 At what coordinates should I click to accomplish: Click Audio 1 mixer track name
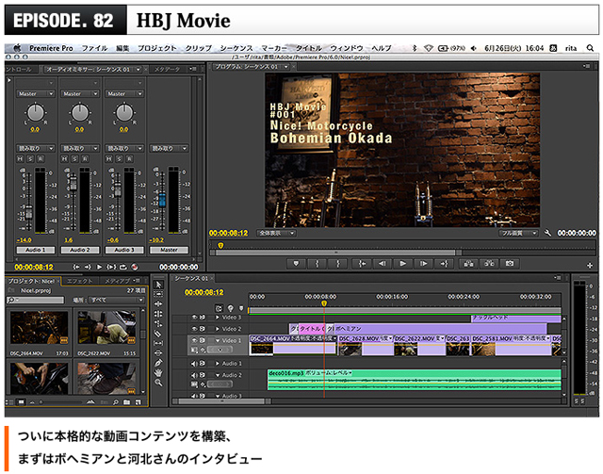[x=36, y=250]
